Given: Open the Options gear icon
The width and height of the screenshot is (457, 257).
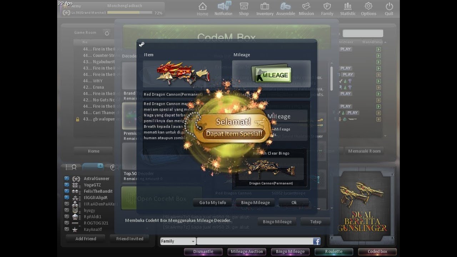Looking at the screenshot, I should (x=368, y=9).
